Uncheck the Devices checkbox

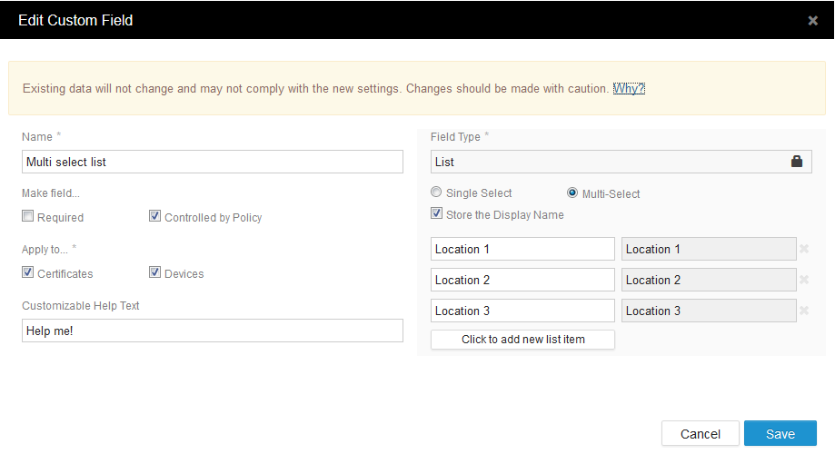coord(155,272)
